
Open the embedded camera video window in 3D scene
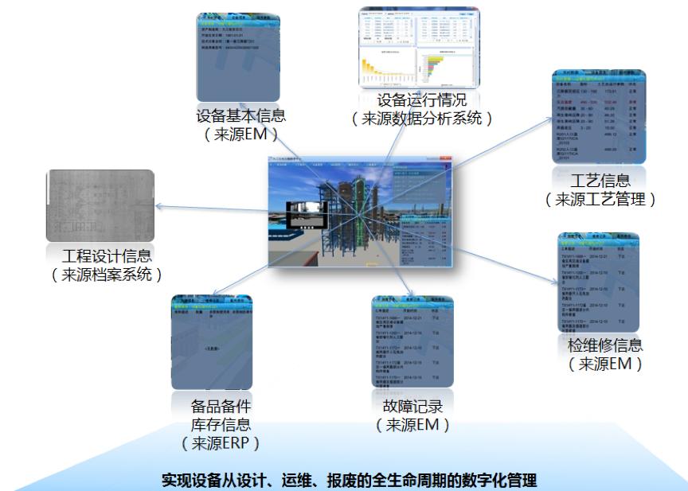point(306,215)
